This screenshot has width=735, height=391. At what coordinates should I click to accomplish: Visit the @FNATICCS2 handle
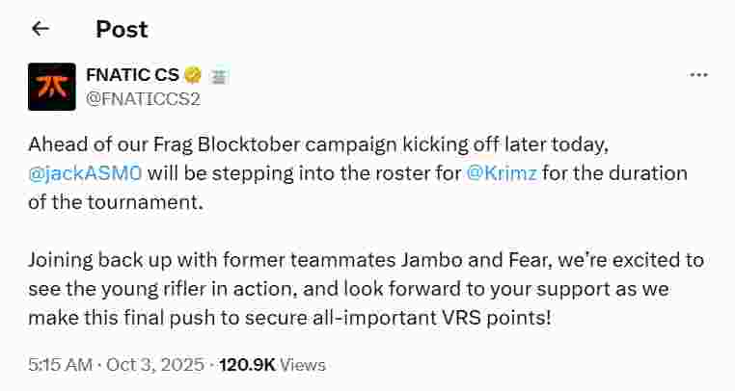pyautogui.click(x=144, y=95)
